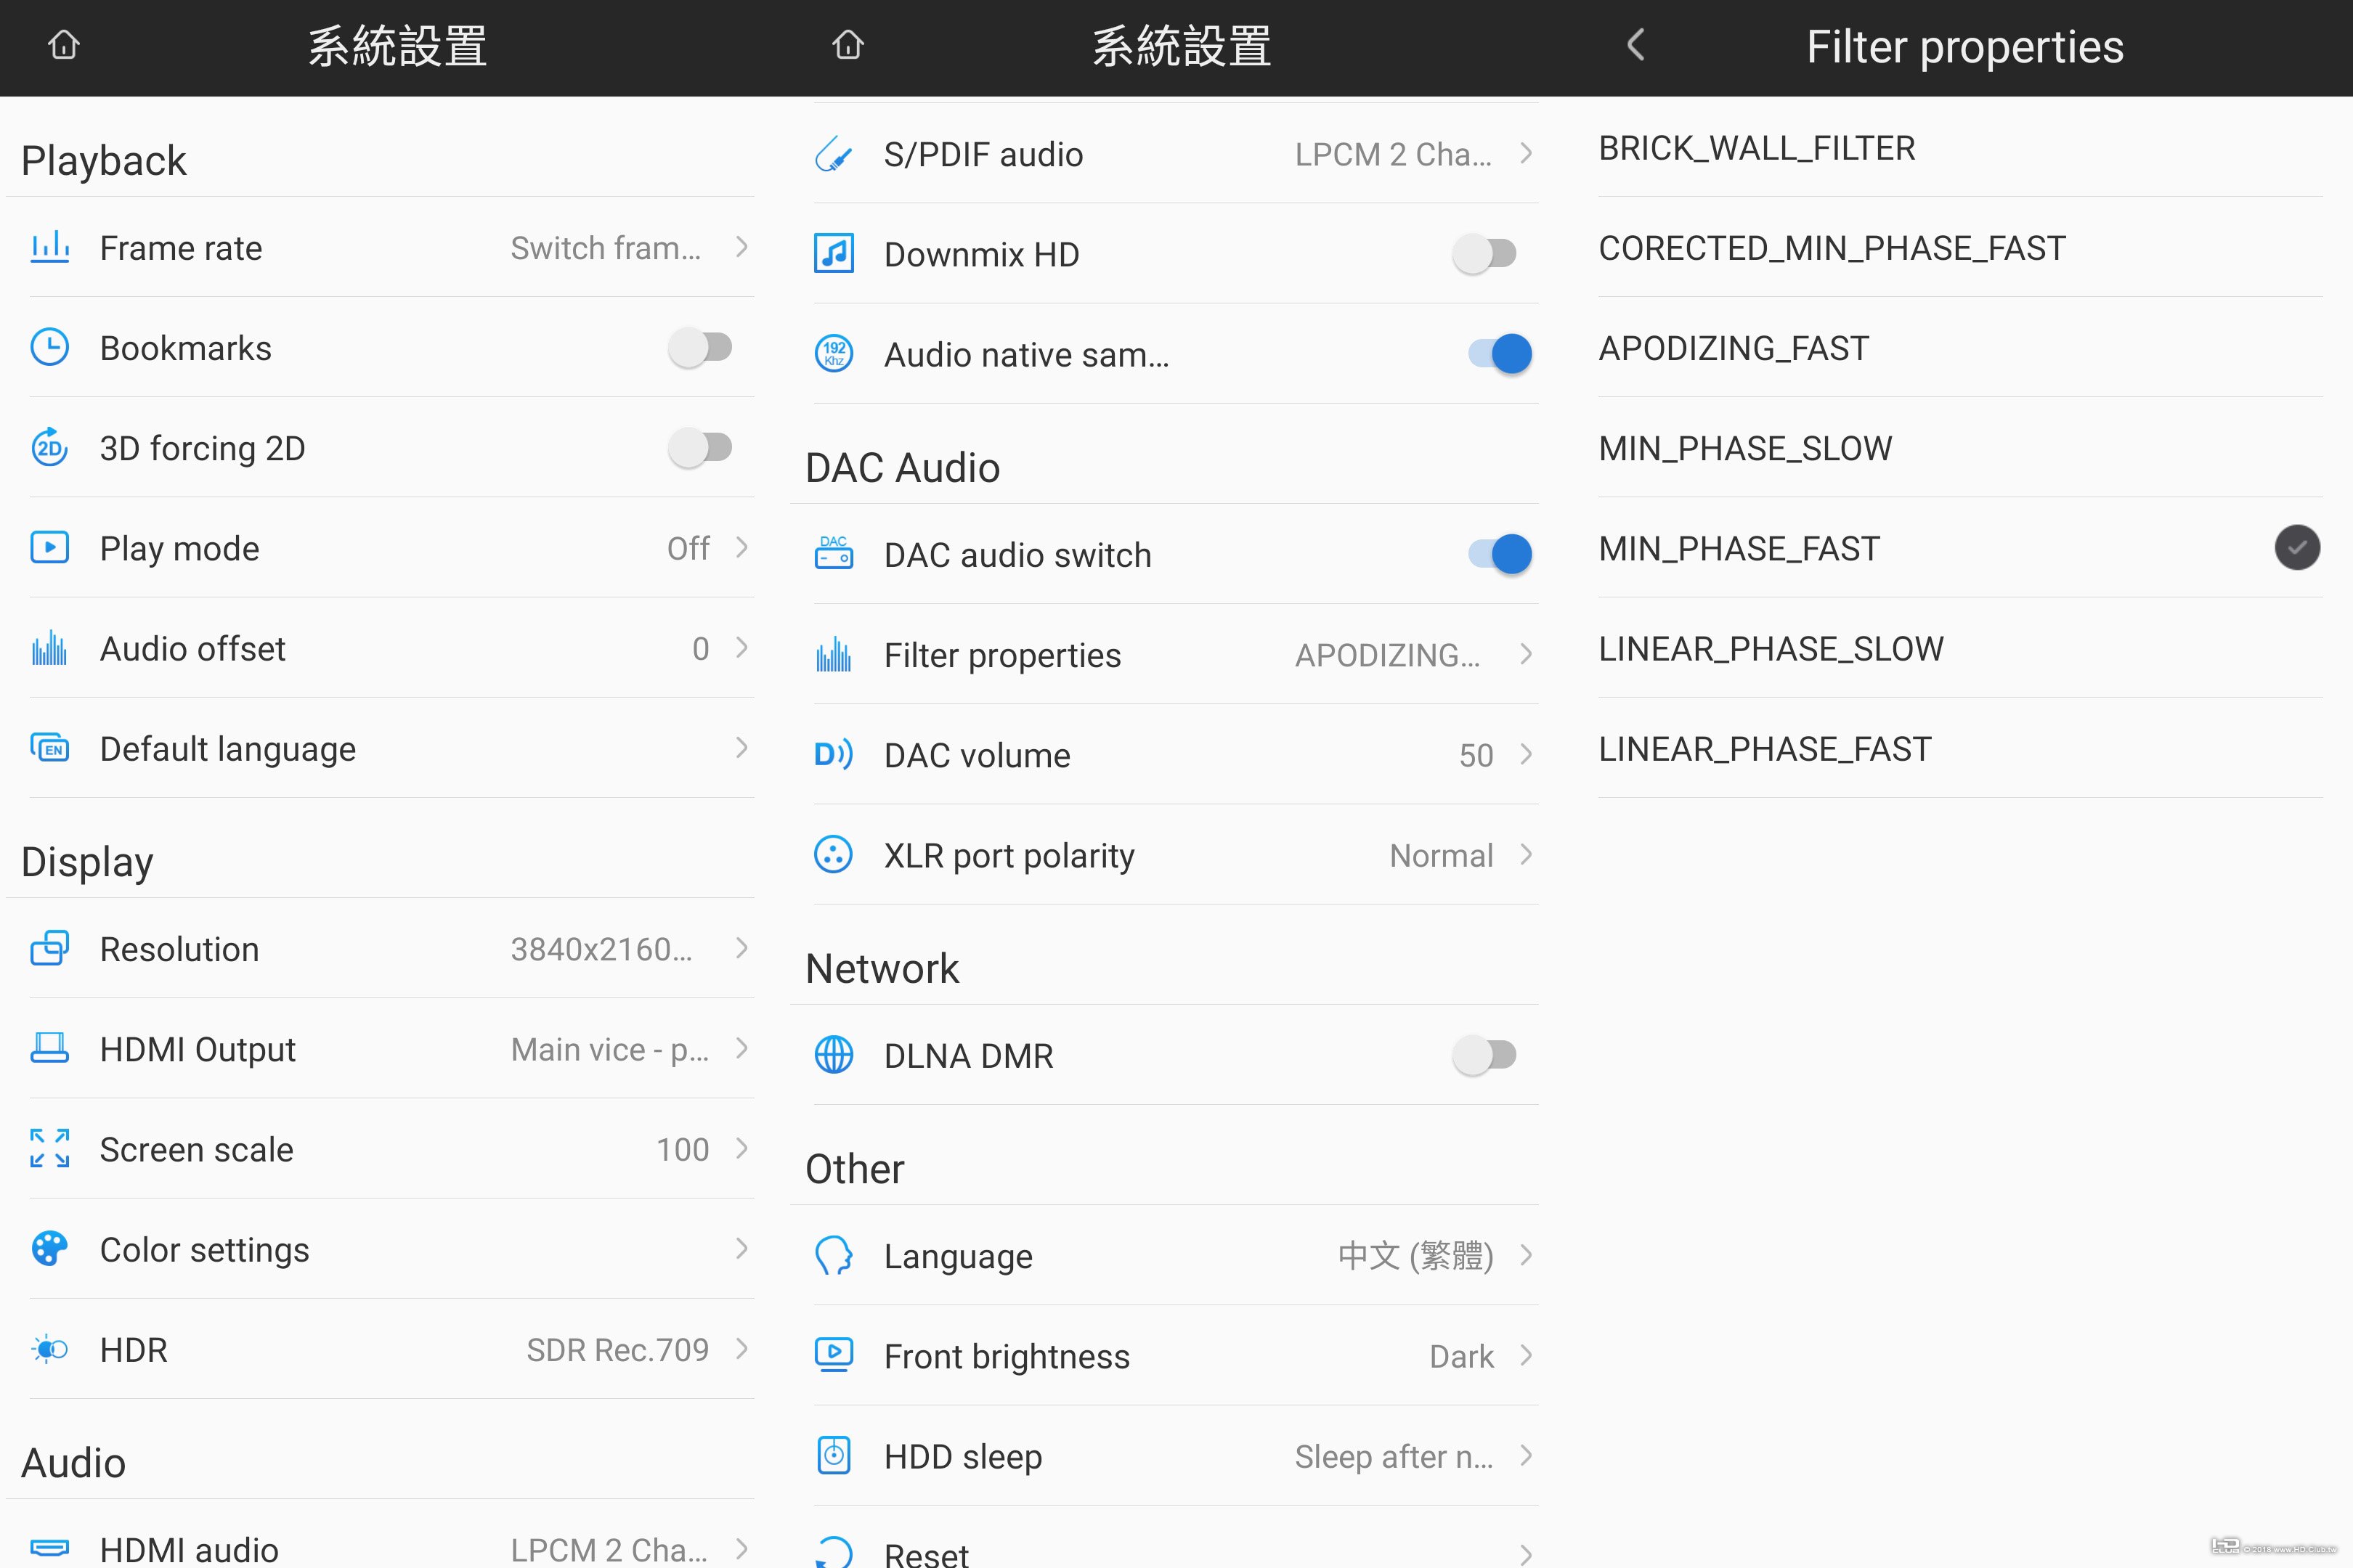
Task: Click the DAC volume icon
Action: (x=834, y=755)
